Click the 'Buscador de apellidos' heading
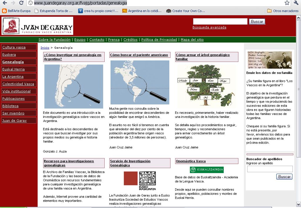The image size is (301, 208). [264, 159]
